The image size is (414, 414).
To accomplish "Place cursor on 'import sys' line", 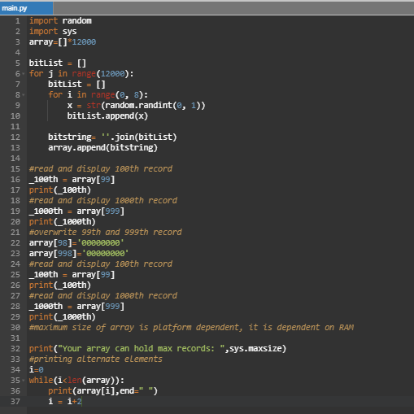I will (53, 32).
